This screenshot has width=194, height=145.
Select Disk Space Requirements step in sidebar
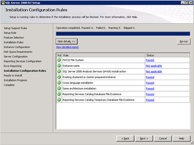[x=18, y=52]
